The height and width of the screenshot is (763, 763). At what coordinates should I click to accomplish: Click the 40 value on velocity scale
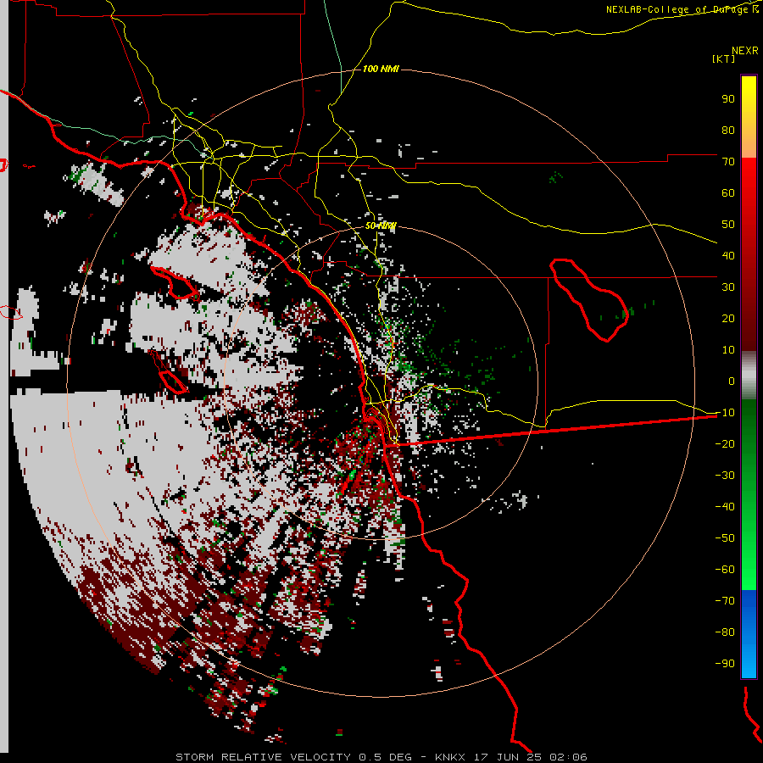point(728,255)
